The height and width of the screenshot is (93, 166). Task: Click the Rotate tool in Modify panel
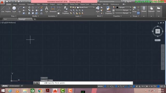[x=33, y=7]
